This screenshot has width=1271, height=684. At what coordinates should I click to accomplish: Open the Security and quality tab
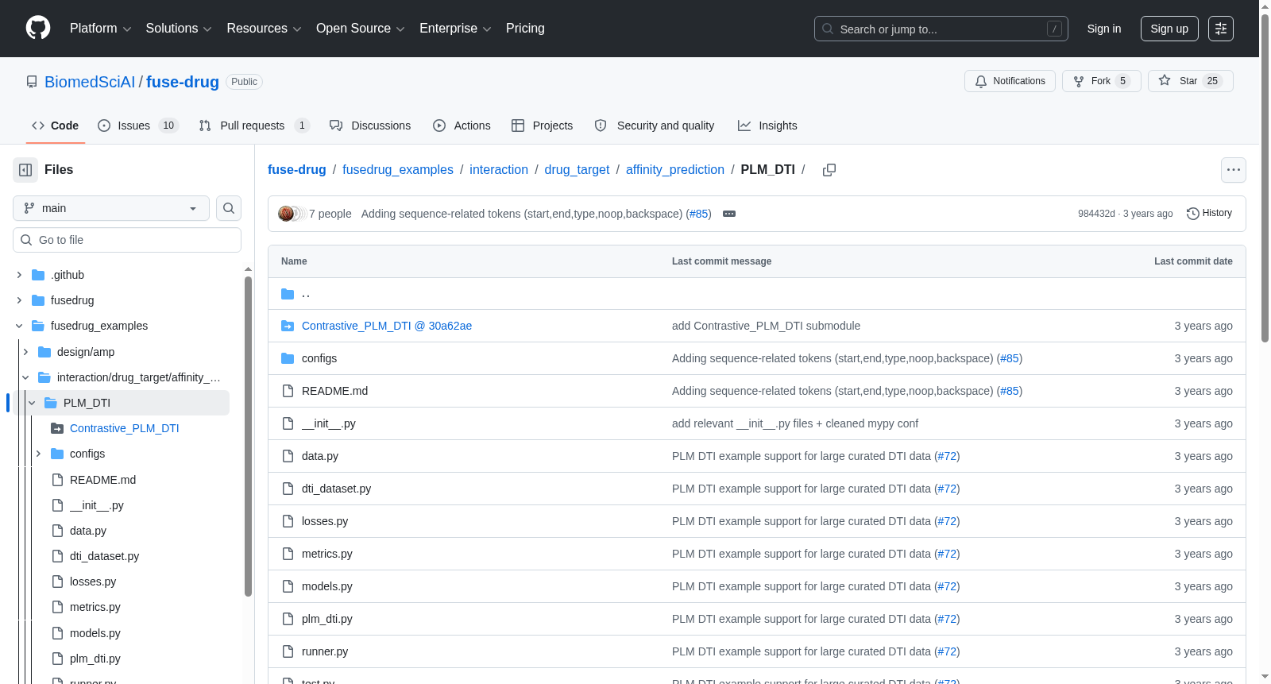coord(655,126)
